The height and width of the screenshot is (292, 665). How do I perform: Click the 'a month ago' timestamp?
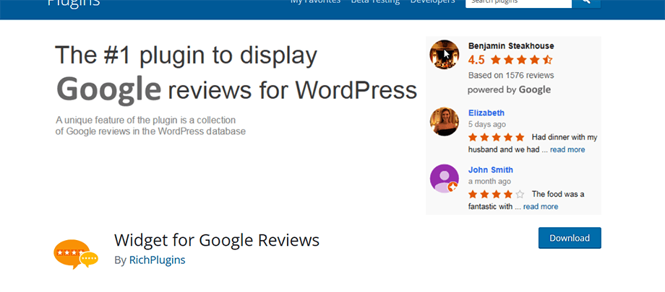pyautogui.click(x=489, y=181)
